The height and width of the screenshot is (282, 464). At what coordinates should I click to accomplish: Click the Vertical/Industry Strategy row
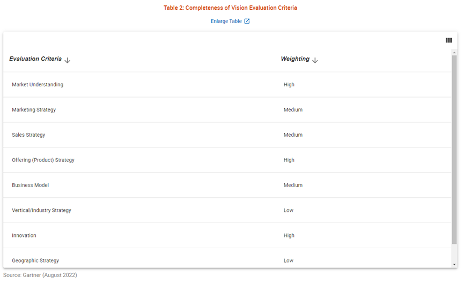tap(227, 210)
